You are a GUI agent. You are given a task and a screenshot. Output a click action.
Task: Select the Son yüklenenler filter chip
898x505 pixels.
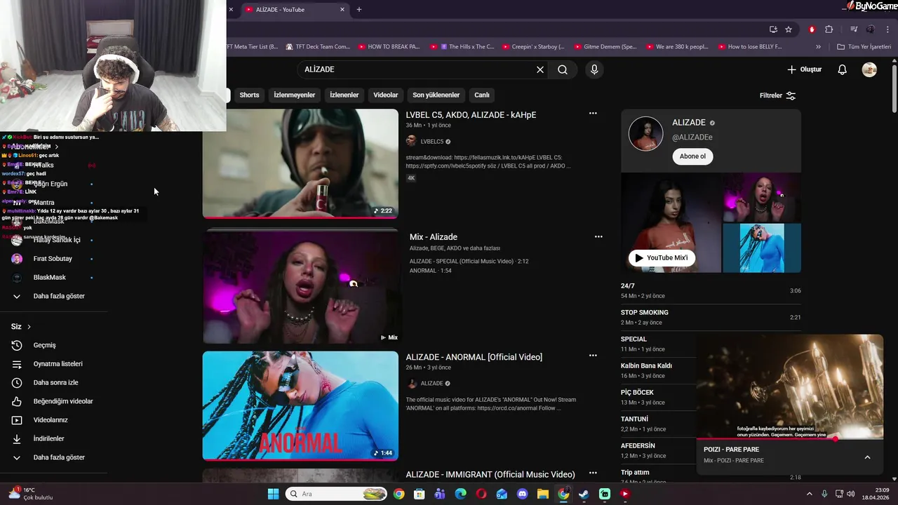[436, 95]
